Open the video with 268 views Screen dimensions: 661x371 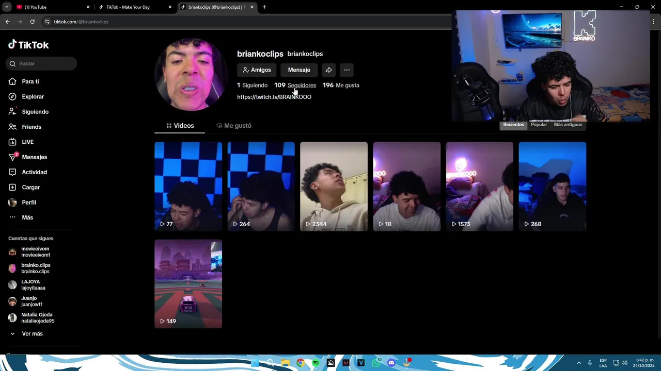pyautogui.click(x=553, y=187)
